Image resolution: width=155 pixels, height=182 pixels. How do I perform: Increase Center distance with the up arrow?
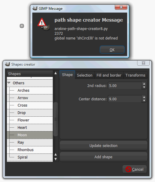pyautogui.click(x=144, y=97)
